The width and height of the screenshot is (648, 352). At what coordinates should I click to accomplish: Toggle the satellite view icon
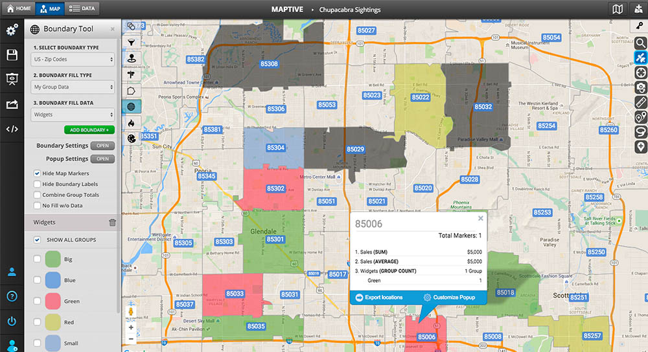(641, 58)
